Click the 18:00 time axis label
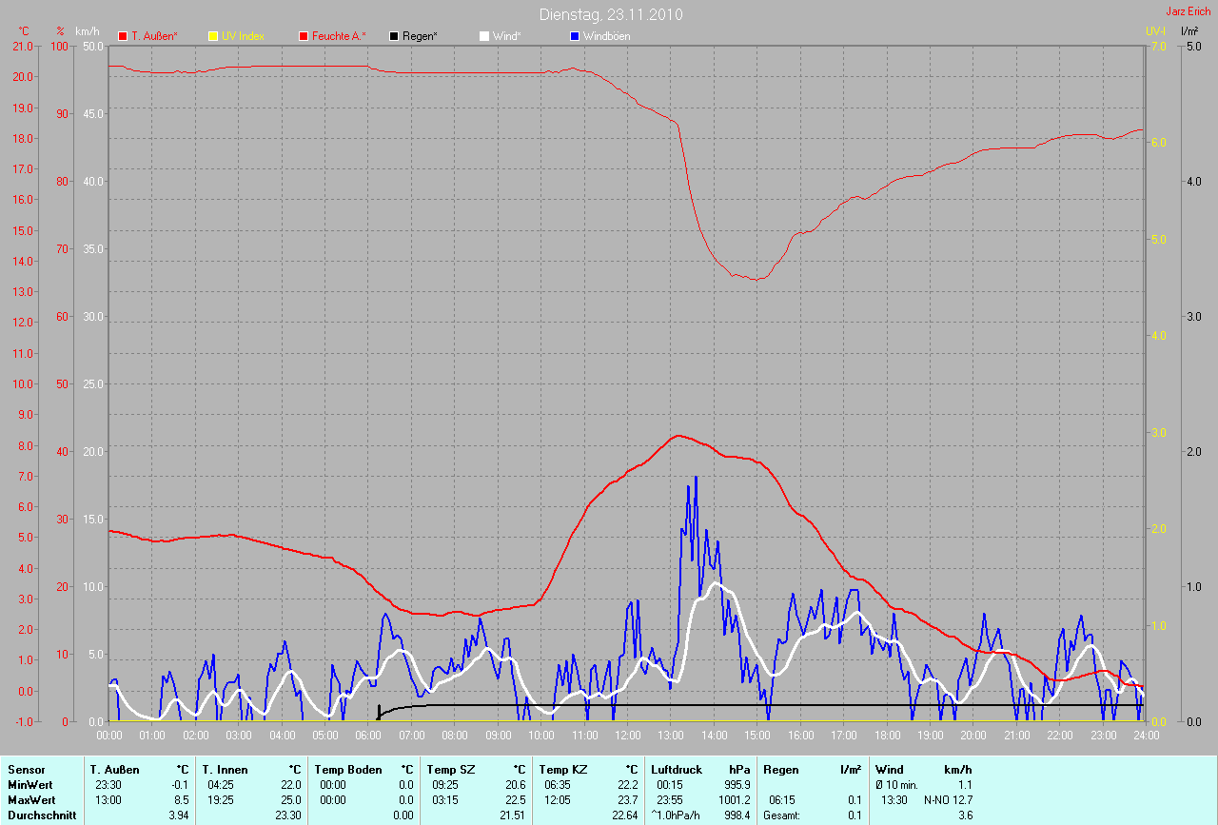Viewport: 1218px width, 825px height. point(887,736)
